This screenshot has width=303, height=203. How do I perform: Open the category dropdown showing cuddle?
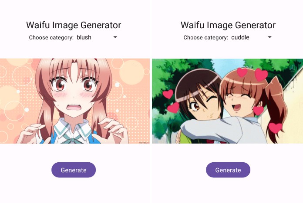tap(251, 37)
